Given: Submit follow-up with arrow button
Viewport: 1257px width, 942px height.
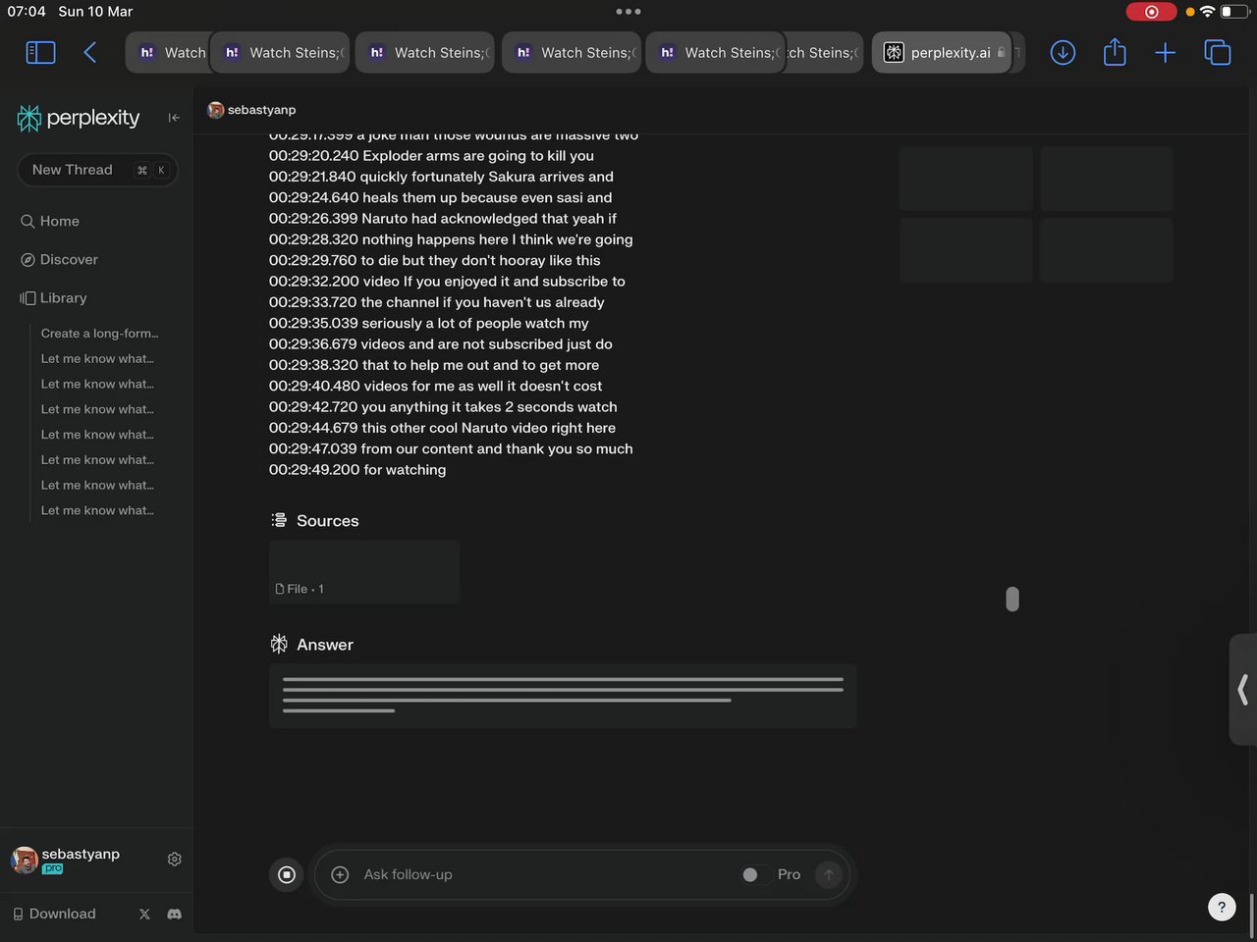Looking at the screenshot, I should [x=829, y=874].
